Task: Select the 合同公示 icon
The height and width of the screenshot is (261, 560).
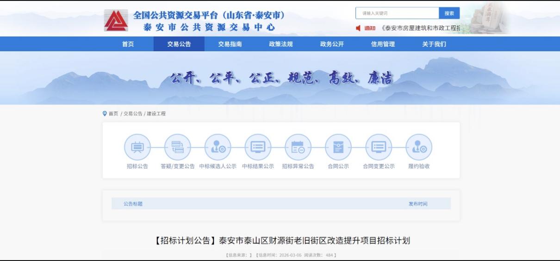Action: pyautogui.click(x=338, y=147)
